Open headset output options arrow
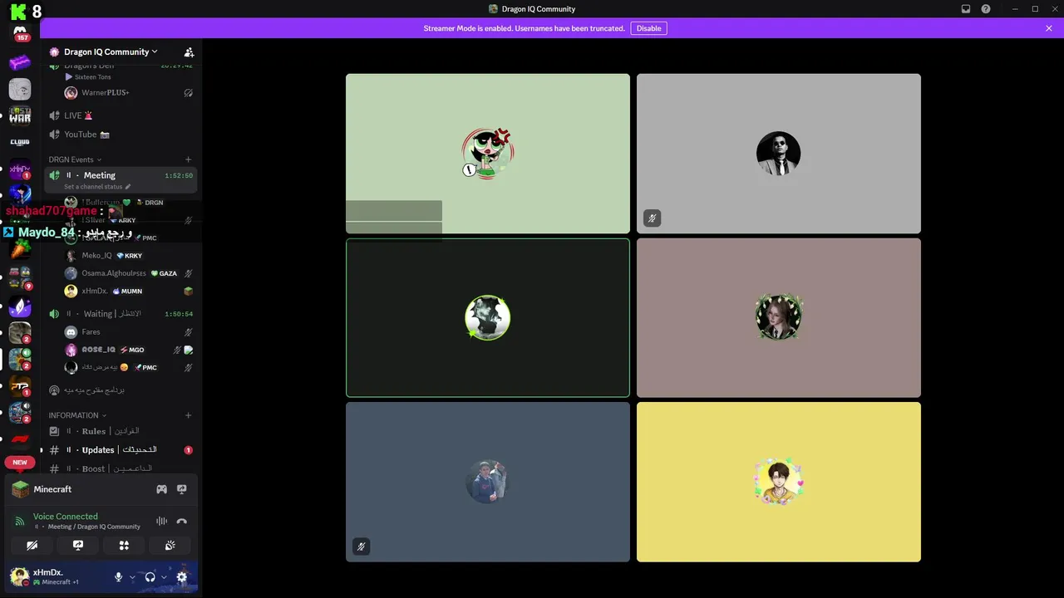This screenshot has width=1064, height=598. (164, 577)
